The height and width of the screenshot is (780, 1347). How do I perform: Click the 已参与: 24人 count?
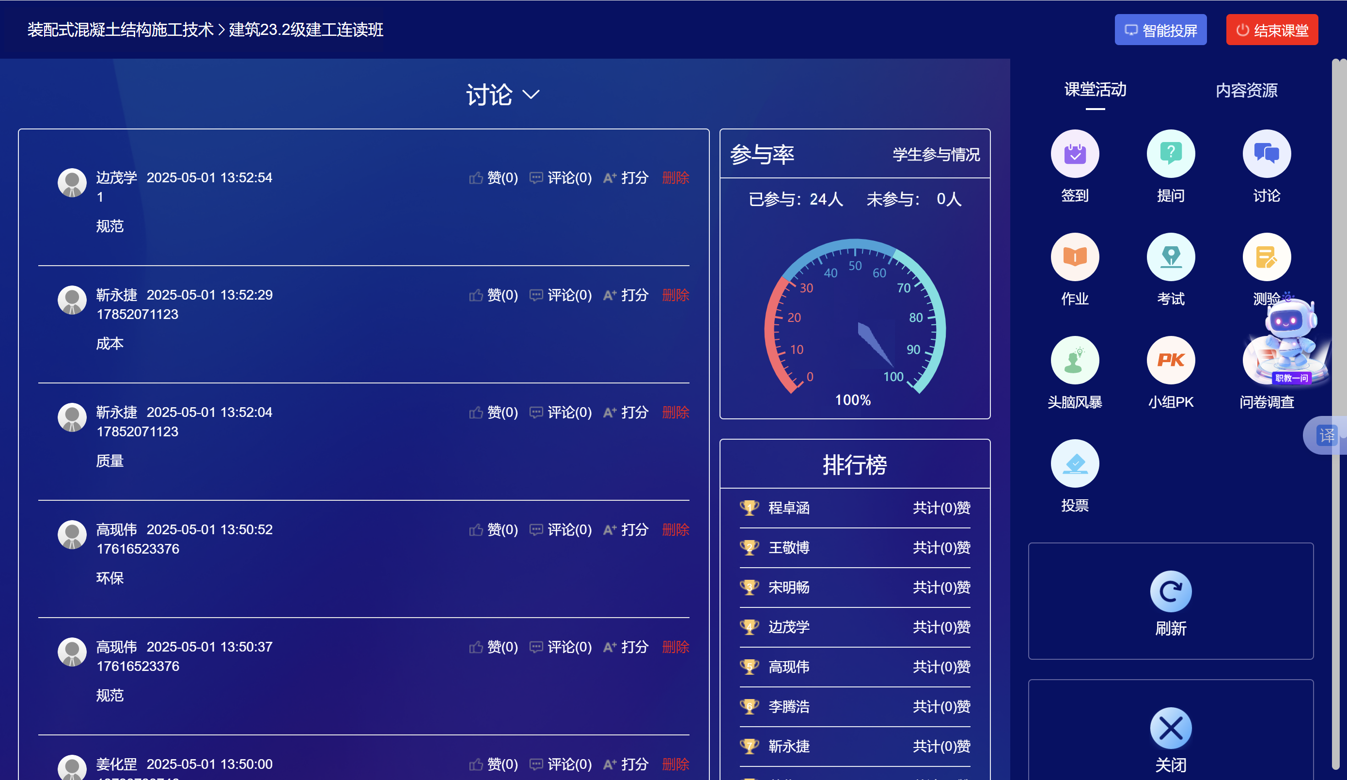[x=796, y=199]
